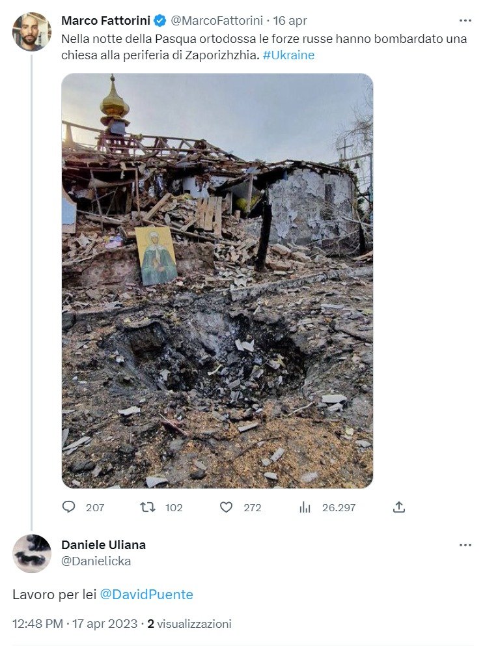Screen dimensions: 485x648
Task: Open more options on Daniele Uliana's reply
Action: tap(465, 545)
